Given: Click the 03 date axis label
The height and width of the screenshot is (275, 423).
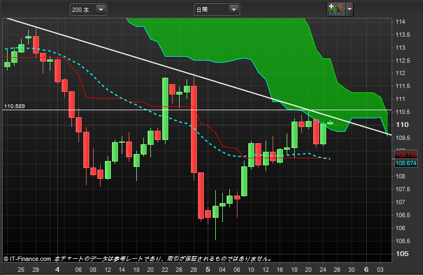Looking at the screenshot, I should click(380, 270).
